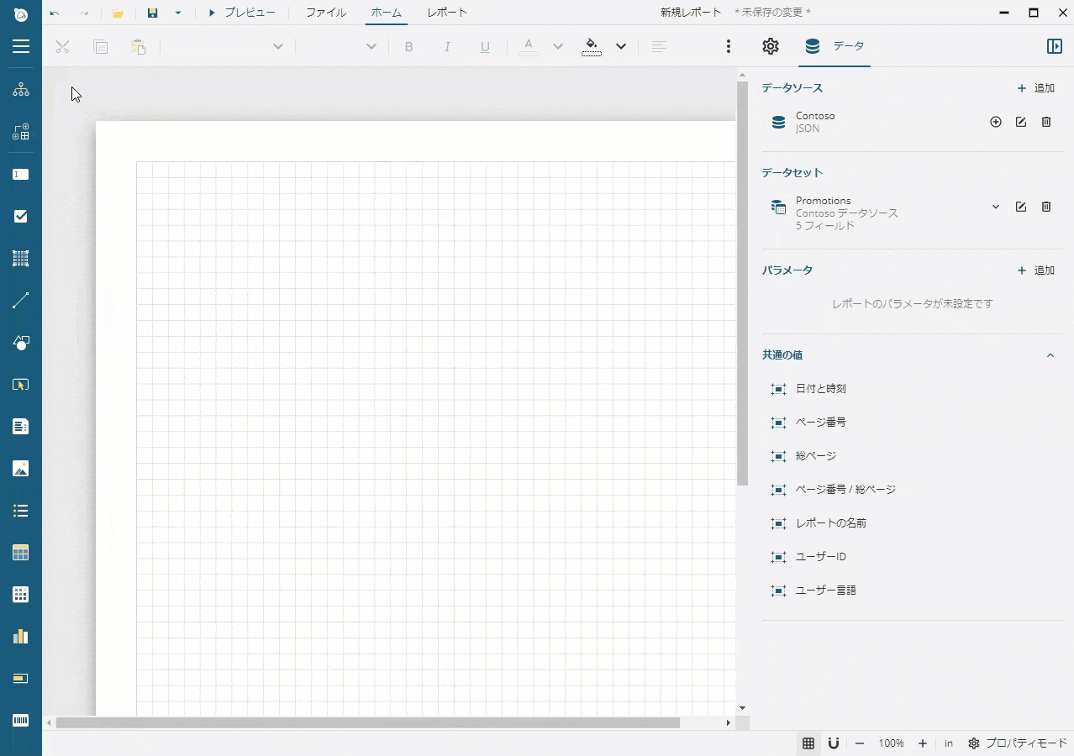The width and height of the screenshot is (1074, 756).
Task: Collapse the 共通の値 section
Action: pos(1050,355)
